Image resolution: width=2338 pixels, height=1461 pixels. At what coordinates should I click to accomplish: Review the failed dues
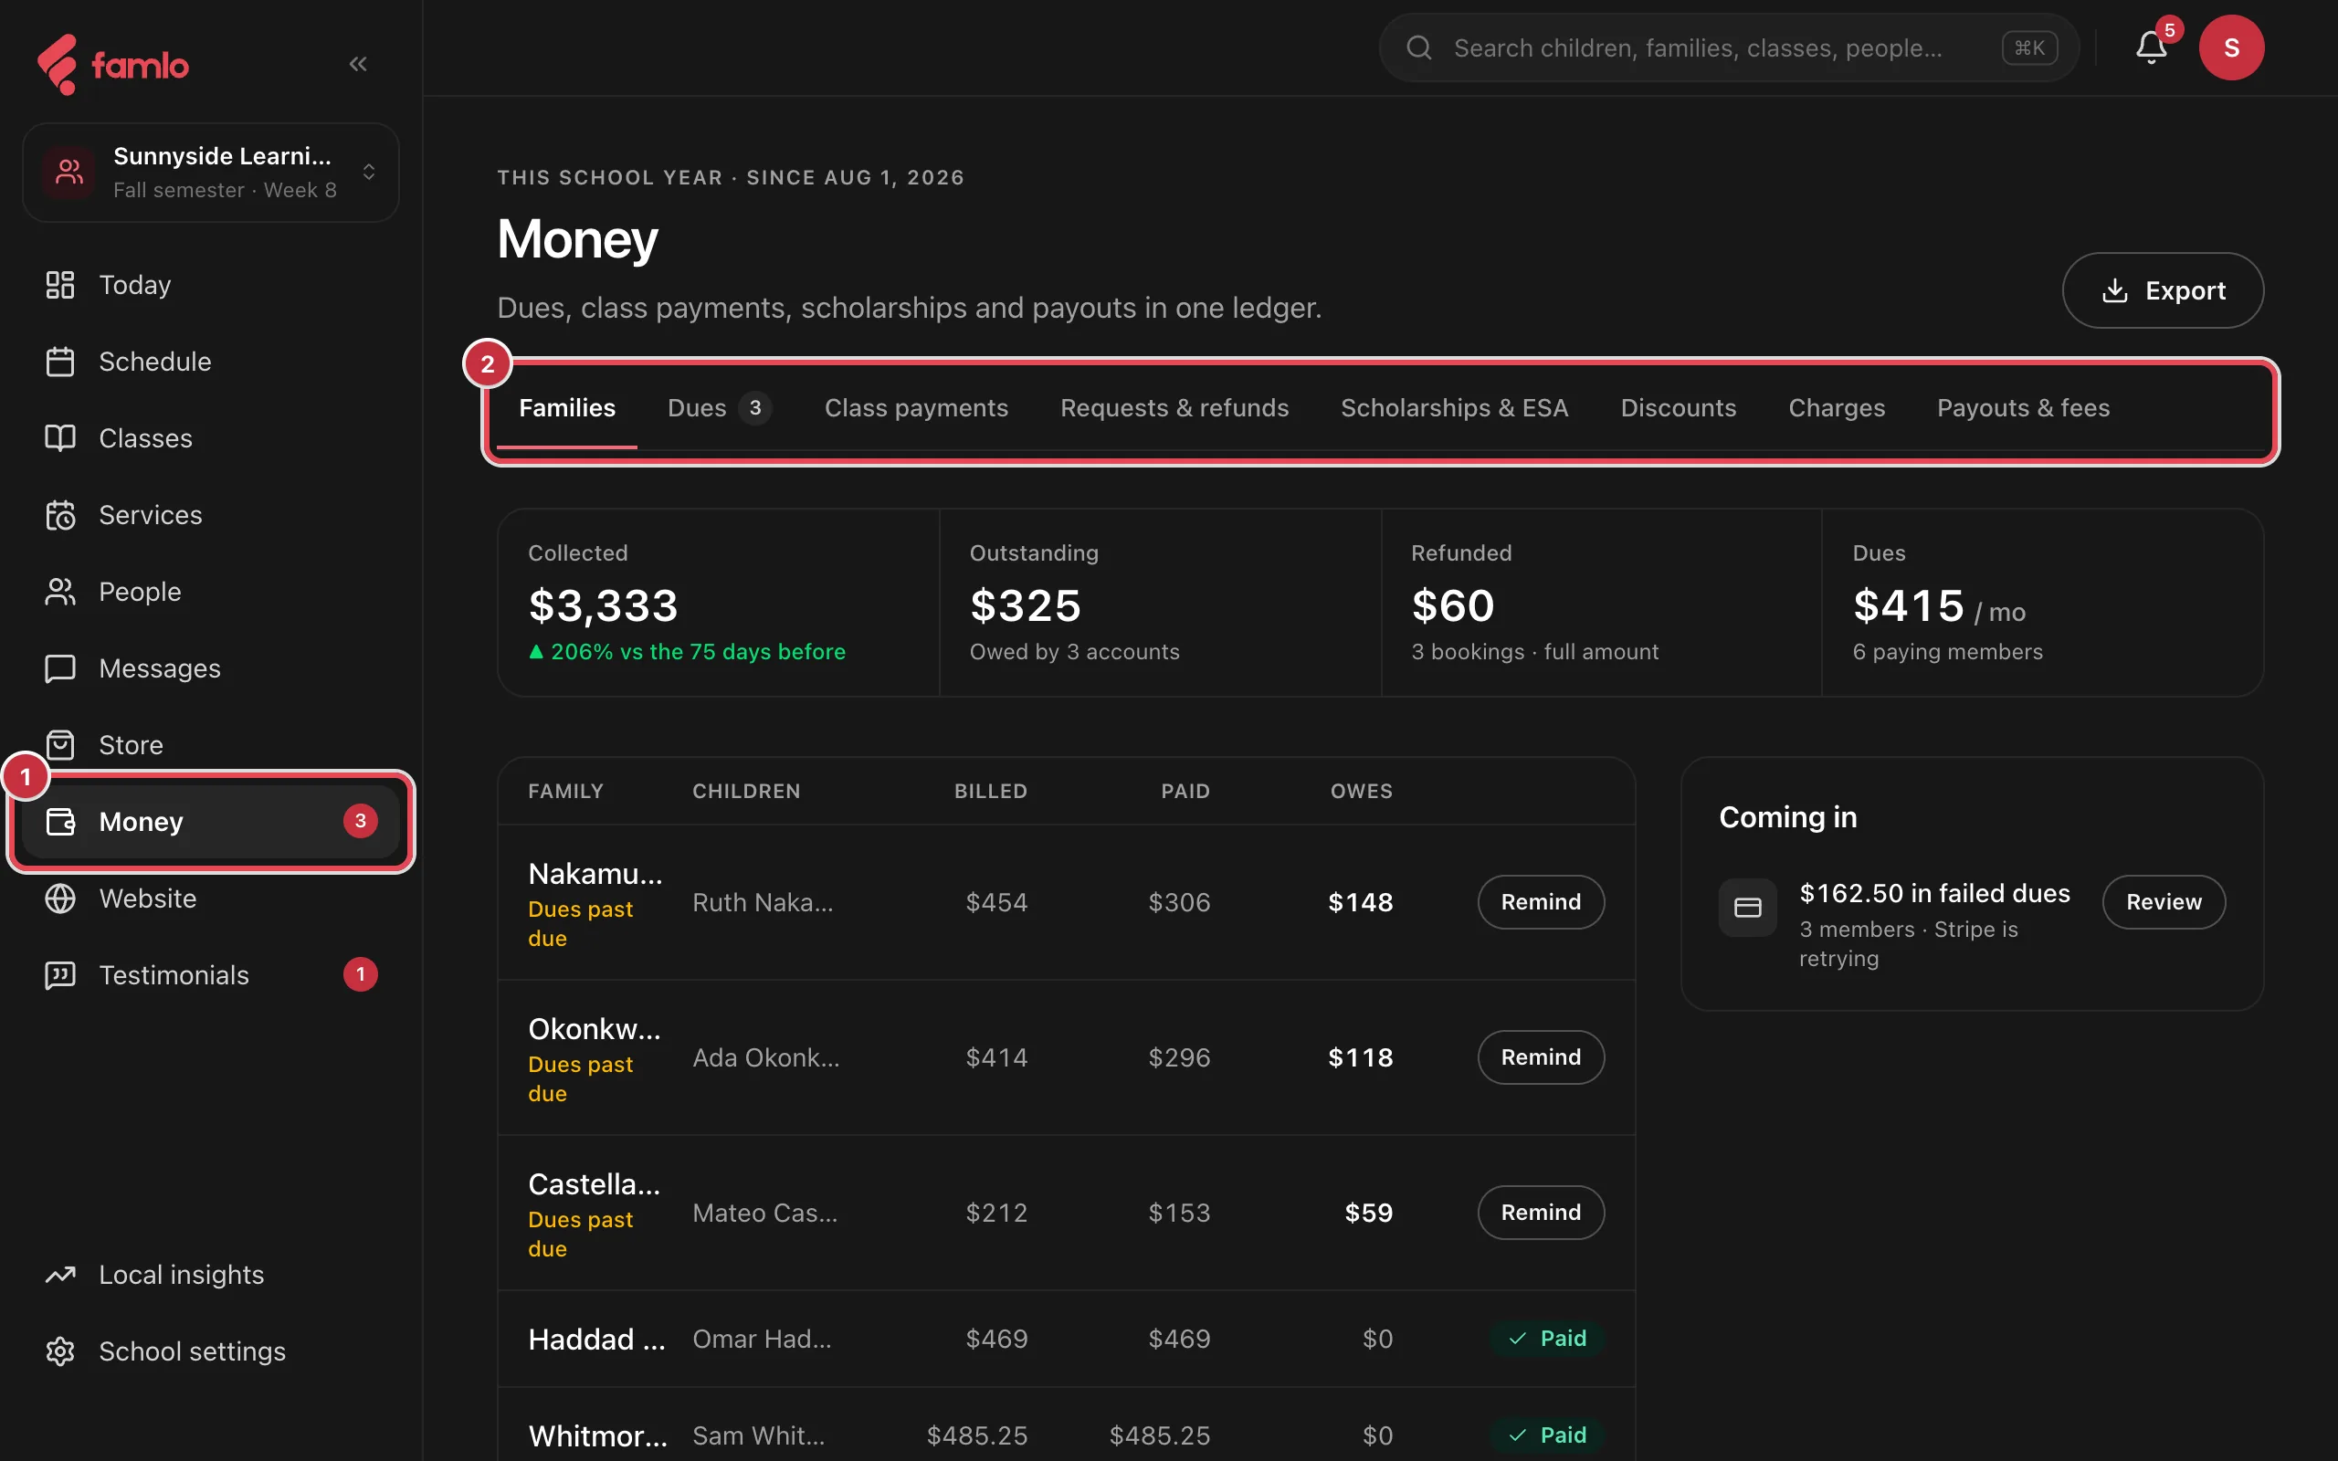[x=2164, y=901]
